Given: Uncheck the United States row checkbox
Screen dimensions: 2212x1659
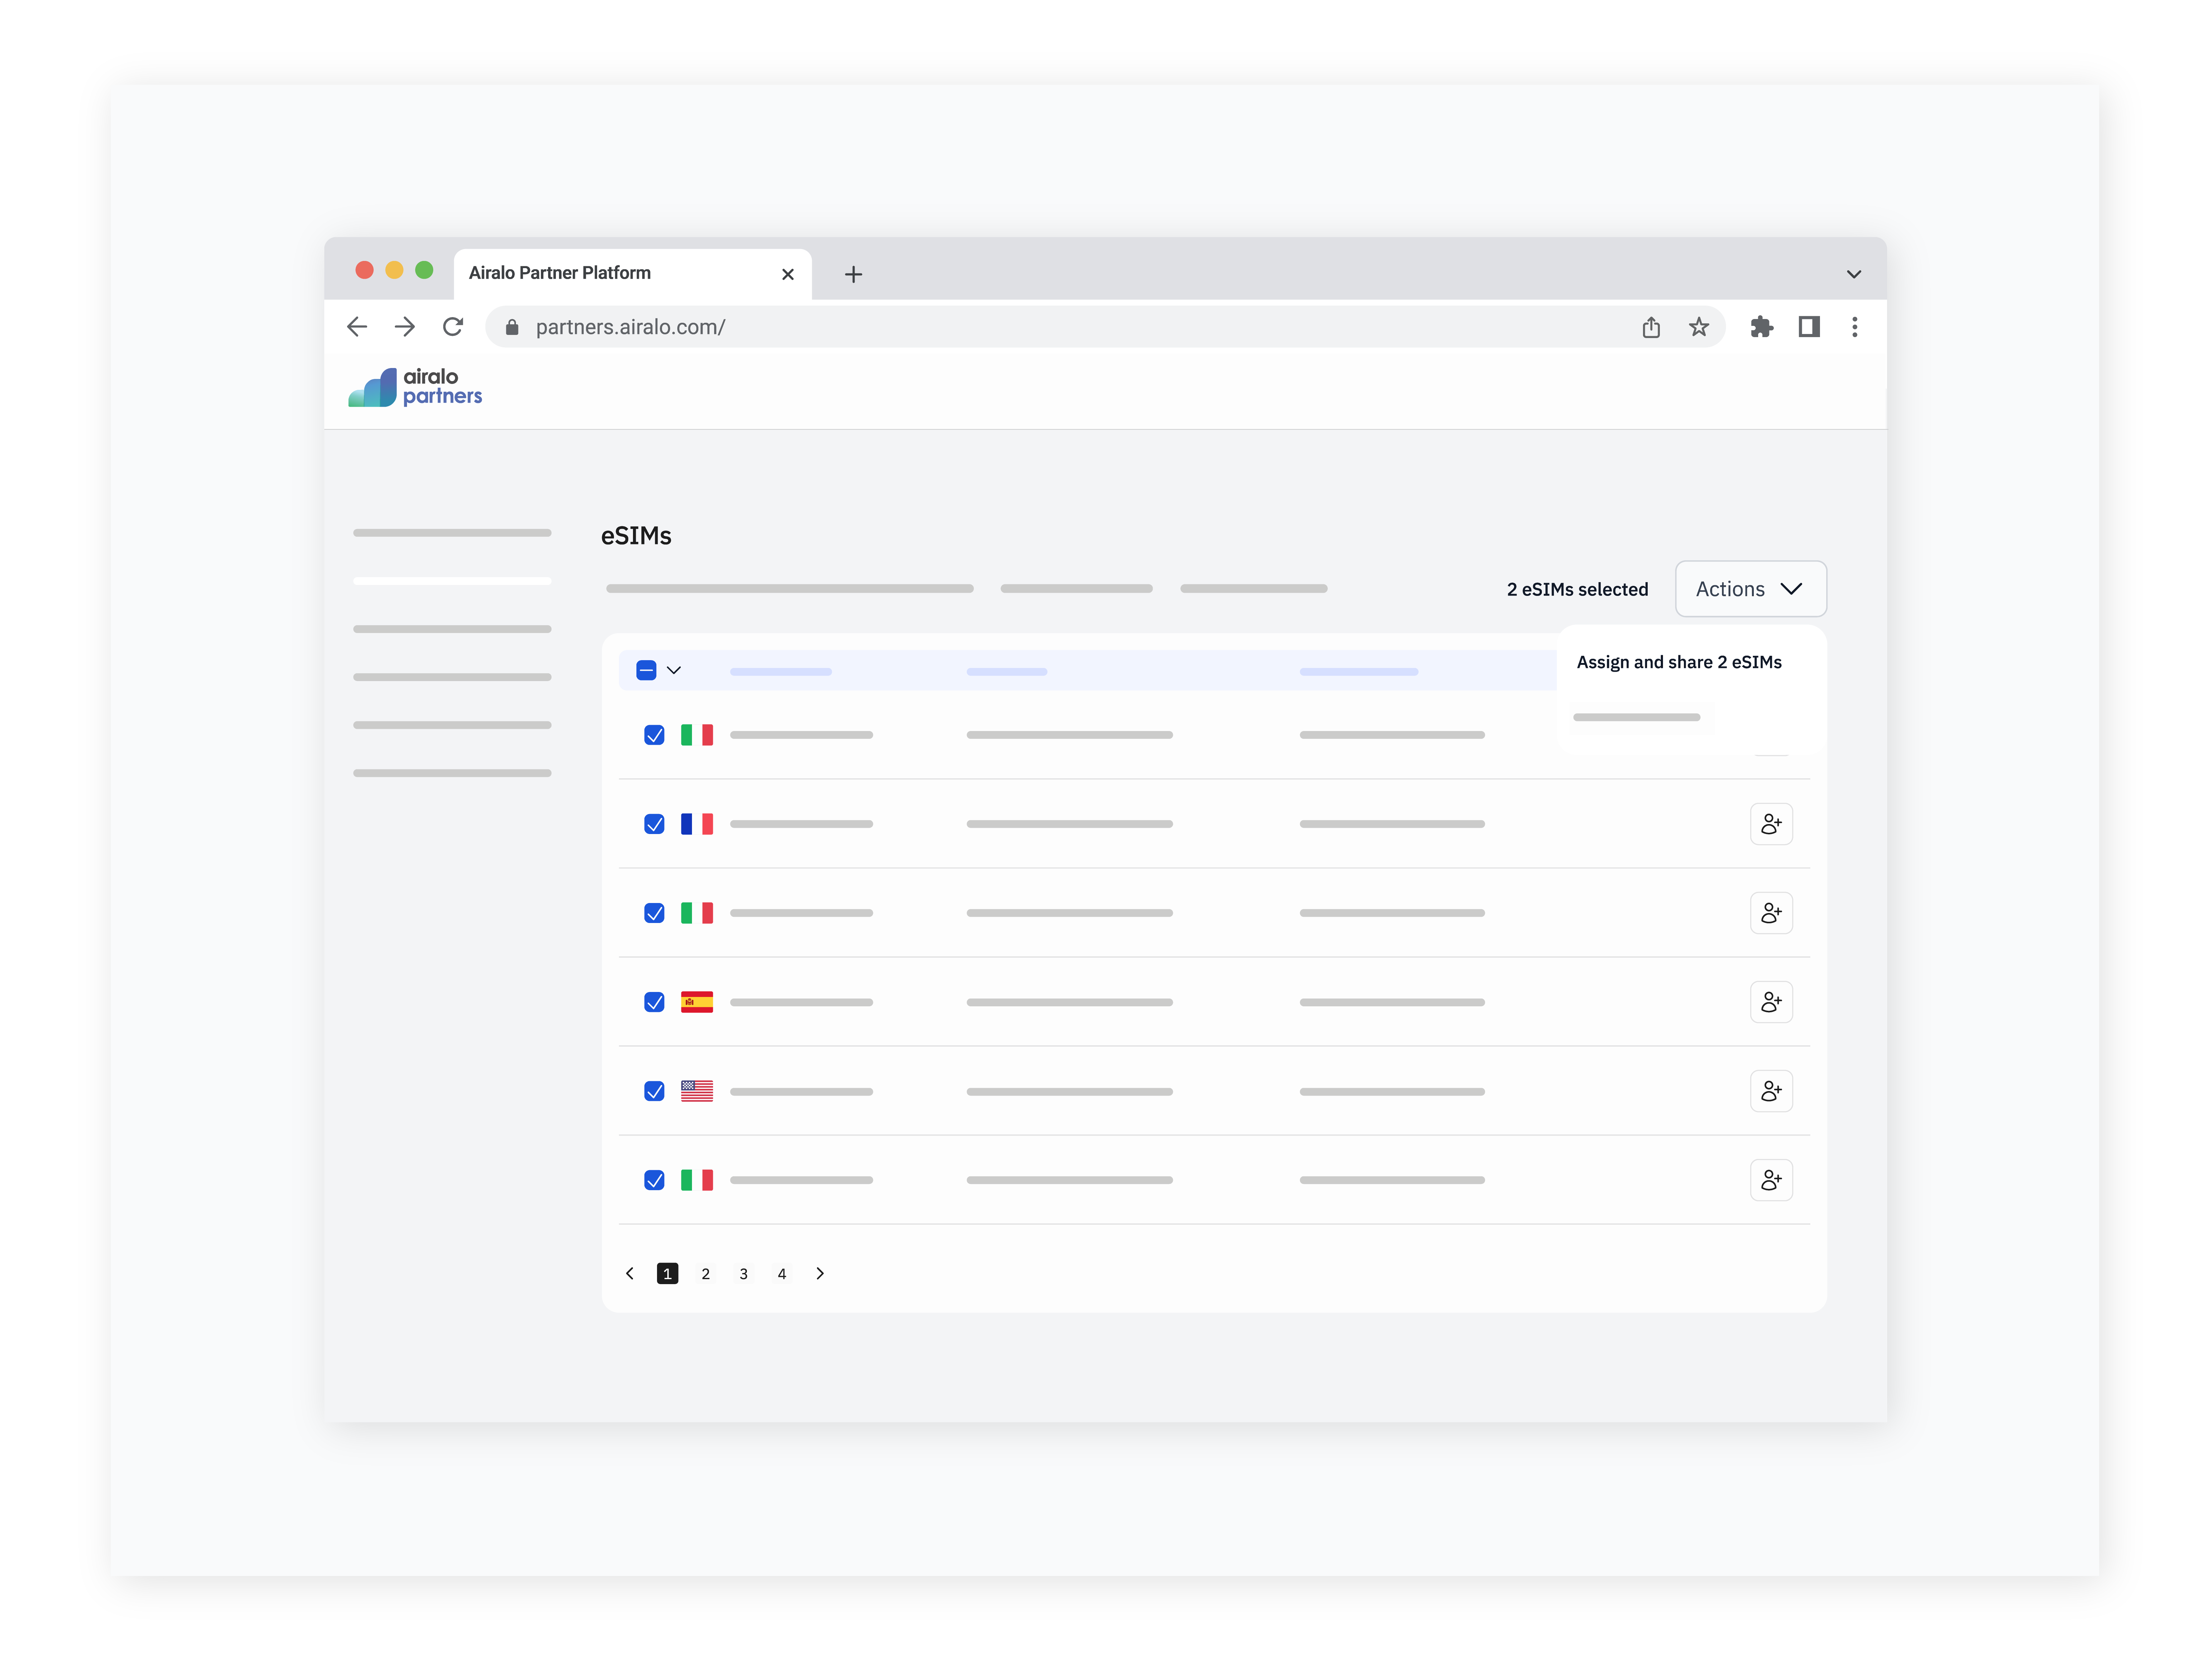Looking at the screenshot, I should click(x=654, y=1091).
